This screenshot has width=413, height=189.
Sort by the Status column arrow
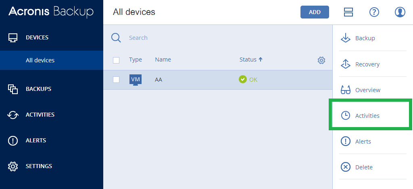click(x=261, y=60)
